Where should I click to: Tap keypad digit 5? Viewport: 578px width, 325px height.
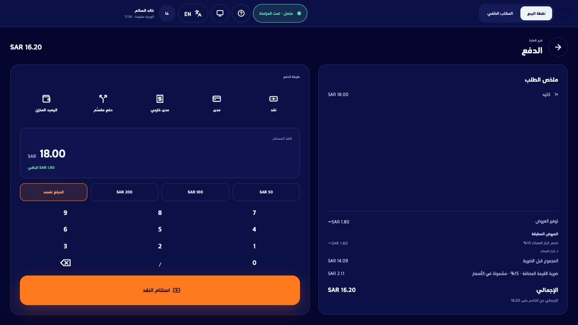160,229
